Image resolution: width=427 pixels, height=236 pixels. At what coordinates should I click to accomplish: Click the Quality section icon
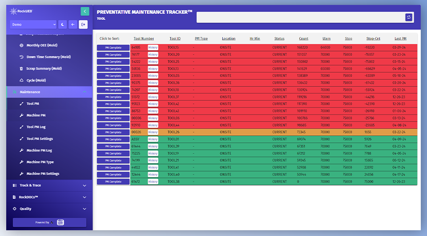click(x=14, y=209)
